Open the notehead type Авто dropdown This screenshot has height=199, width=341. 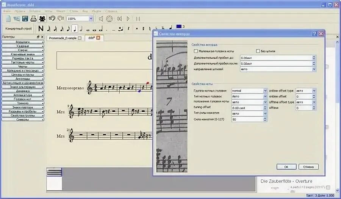click(x=249, y=96)
